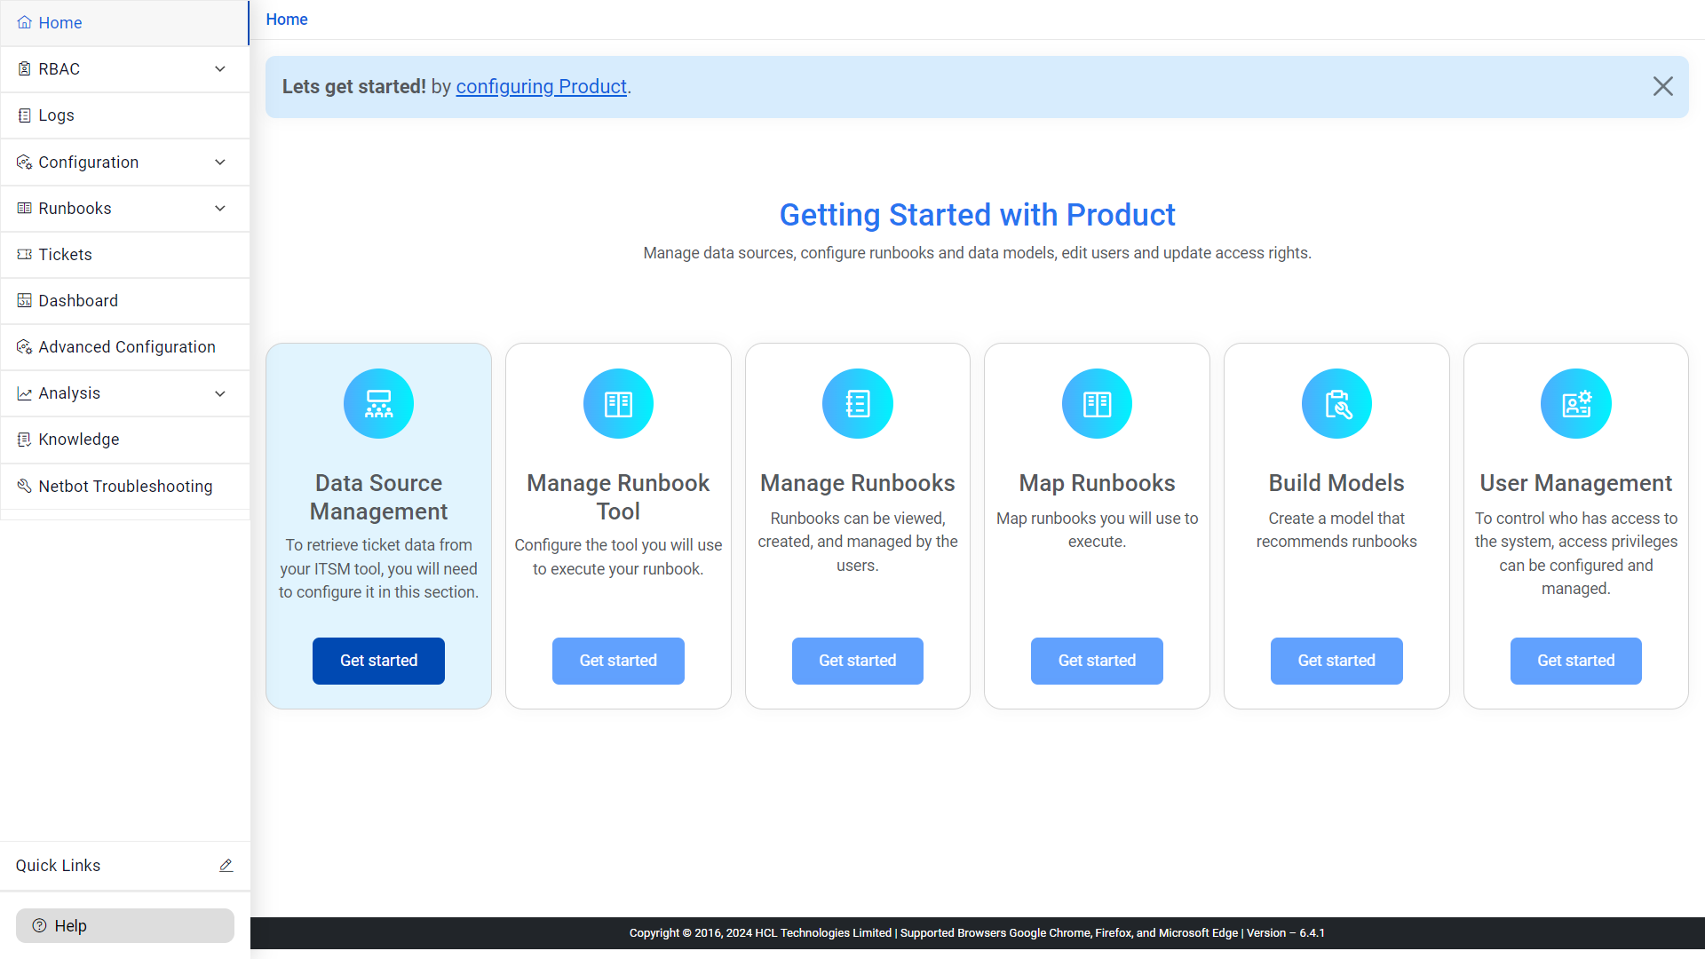This screenshot has width=1705, height=959.
Task: Click the Manage Runbook Tool icon
Action: click(618, 403)
